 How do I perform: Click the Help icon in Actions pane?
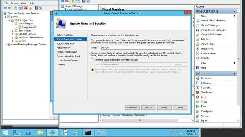pos(198,68)
